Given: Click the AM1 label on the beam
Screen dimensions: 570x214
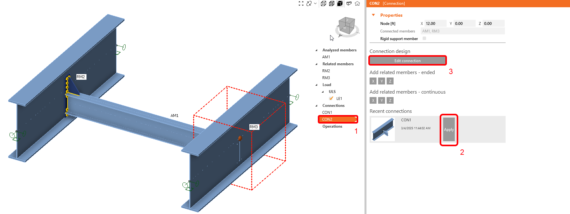Looking at the screenshot, I should pos(175,116).
